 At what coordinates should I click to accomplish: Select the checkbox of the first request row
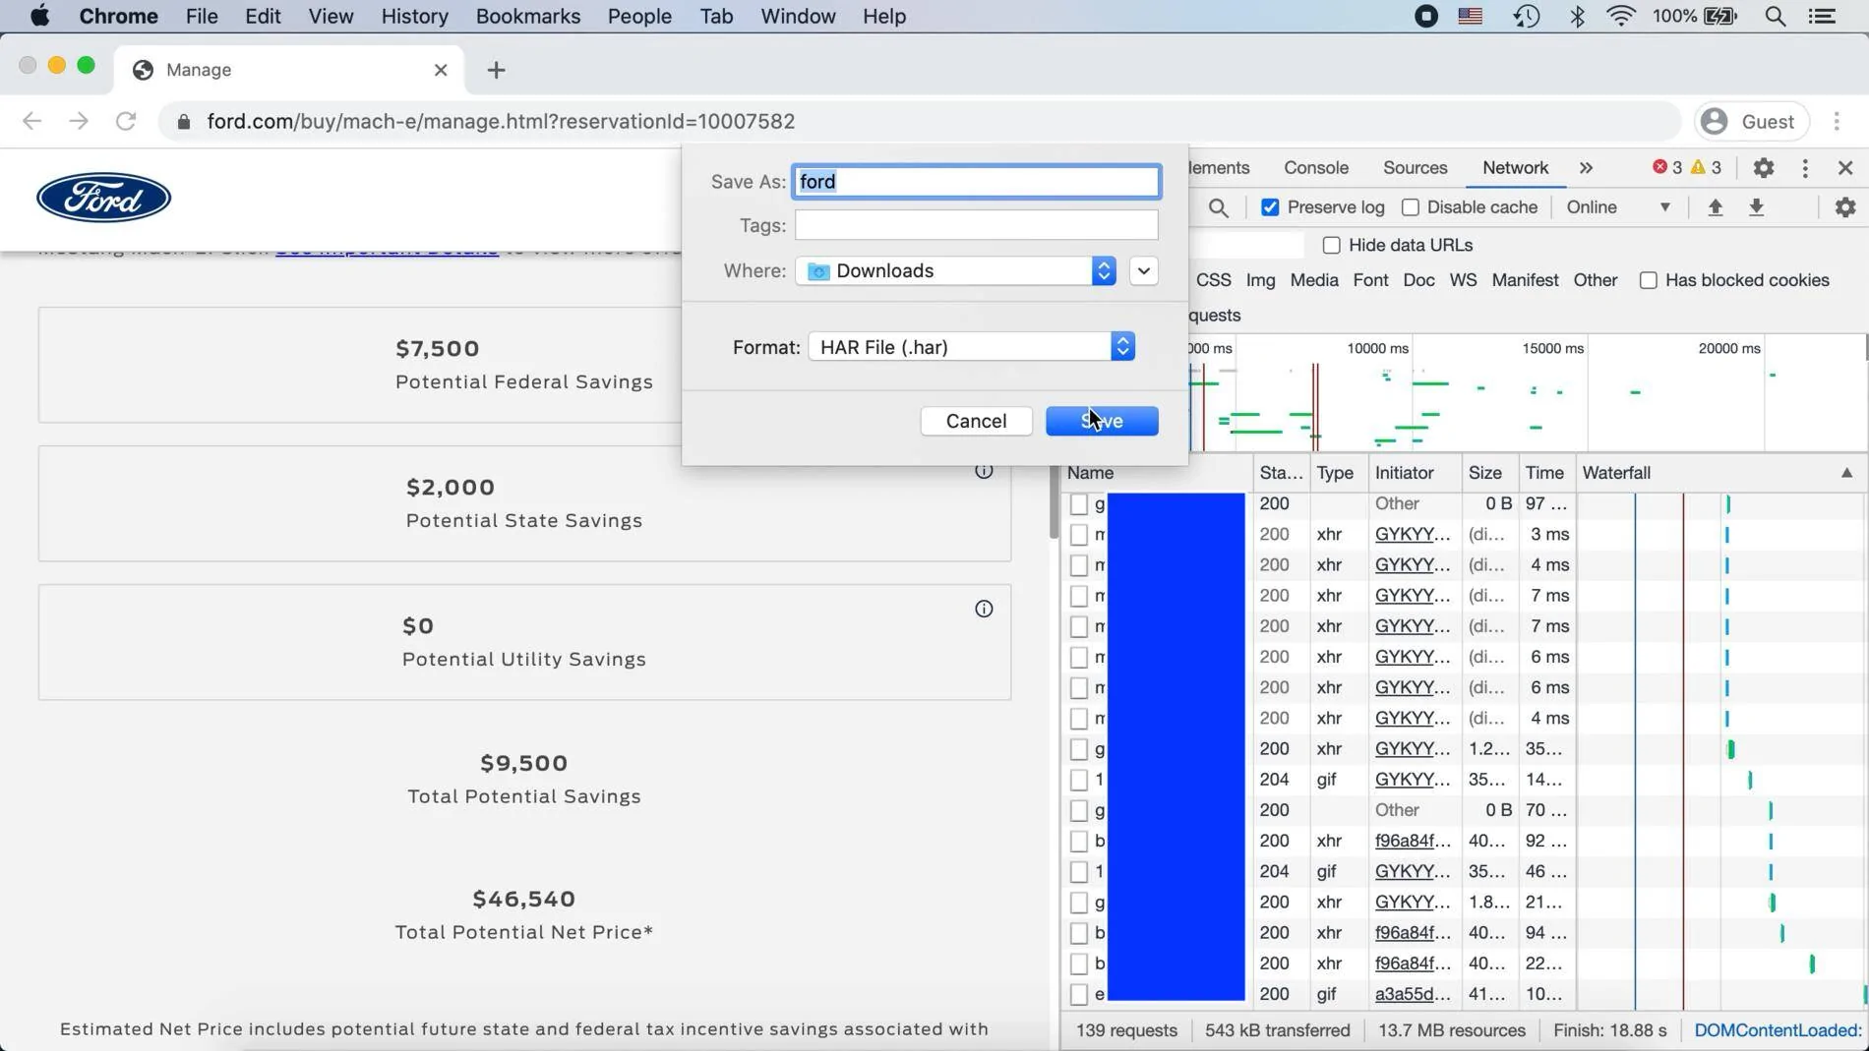tap(1079, 504)
